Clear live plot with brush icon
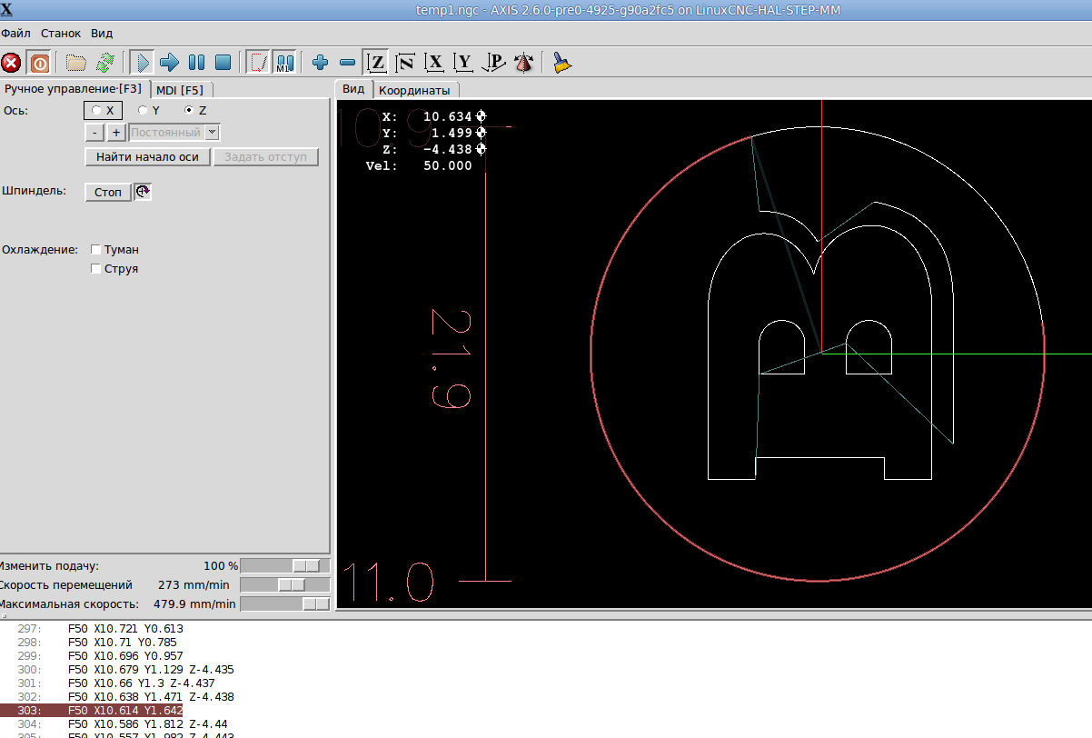Image resolution: width=1092 pixels, height=738 pixels. [562, 63]
